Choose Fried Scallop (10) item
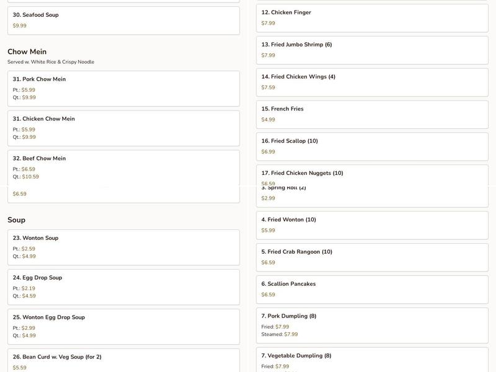 372,146
